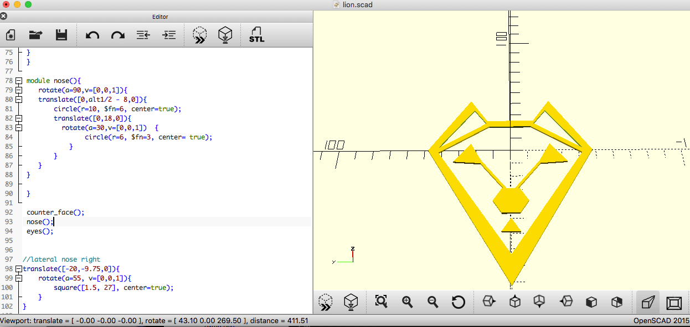The image size is (690, 327).
Task: Click the circle(r=6, $fn=3, center= true); line
Action: [148, 137]
